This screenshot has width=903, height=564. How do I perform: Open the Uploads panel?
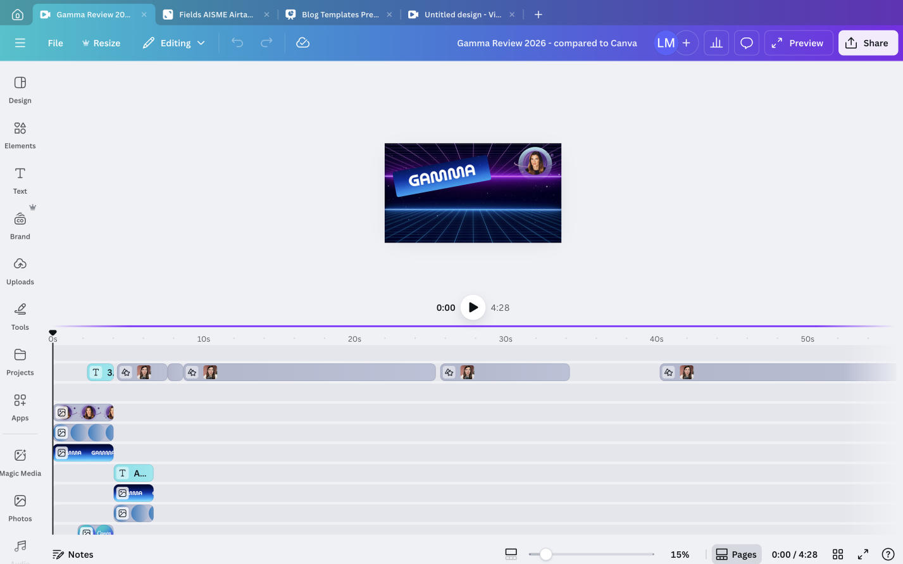20,270
